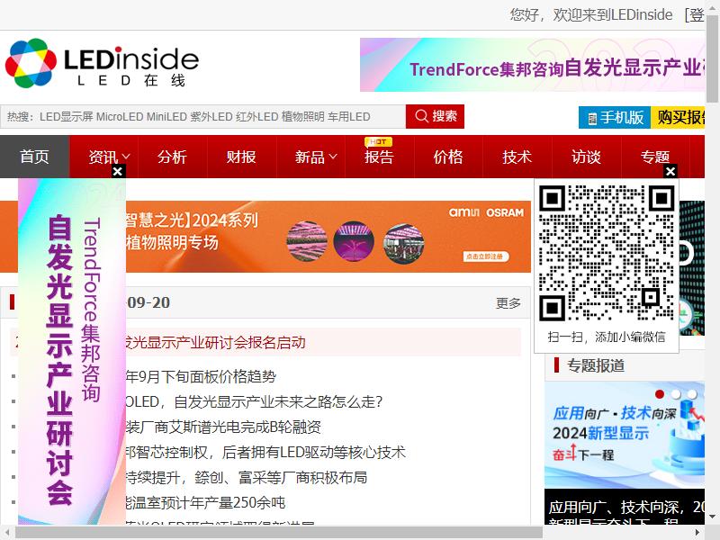Click the vertical scrollbar thumb
720x540 pixels.
(712, 58)
